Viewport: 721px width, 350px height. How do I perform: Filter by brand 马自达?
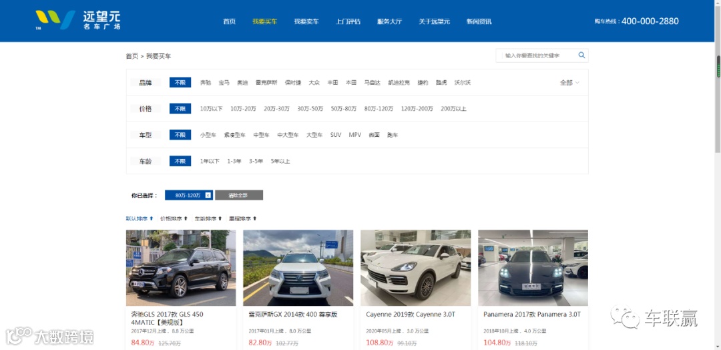(372, 83)
